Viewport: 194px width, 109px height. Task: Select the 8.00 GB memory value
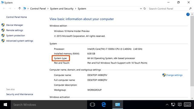click(91, 54)
